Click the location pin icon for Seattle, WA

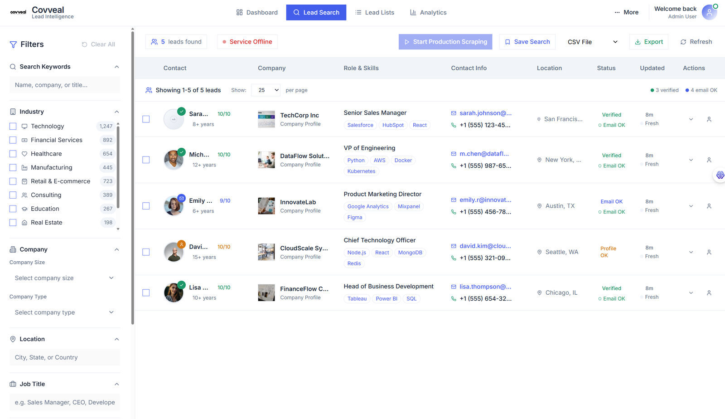pyautogui.click(x=539, y=252)
